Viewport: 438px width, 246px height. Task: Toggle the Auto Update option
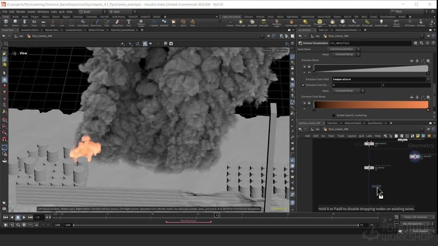419,230
